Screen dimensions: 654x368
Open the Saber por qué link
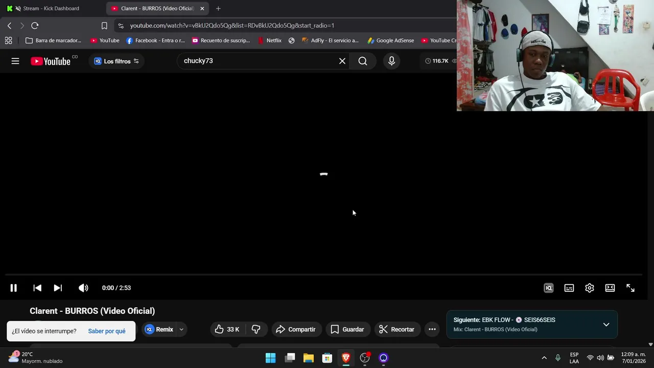point(107,331)
